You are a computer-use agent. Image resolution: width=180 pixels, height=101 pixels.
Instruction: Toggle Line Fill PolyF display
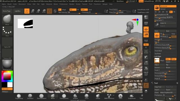click(146, 74)
